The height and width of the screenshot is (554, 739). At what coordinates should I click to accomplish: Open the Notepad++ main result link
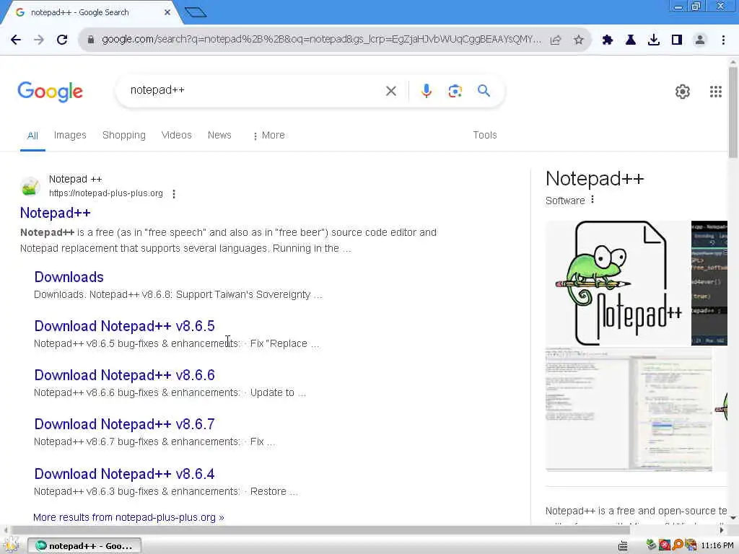click(55, 213)
